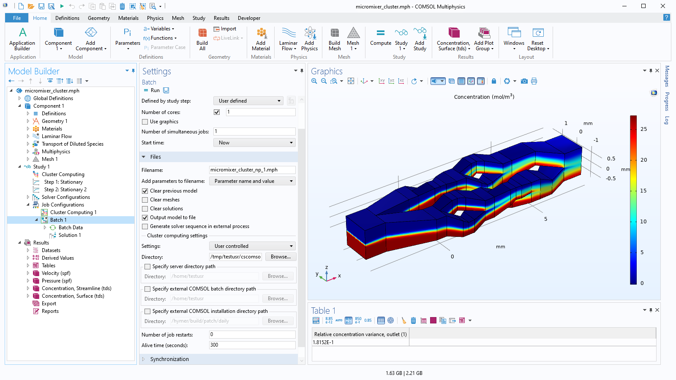This screenshot has width=676, height=380.
Task: Click the concentration color legend bar
Action: click(x=633, y=200)
